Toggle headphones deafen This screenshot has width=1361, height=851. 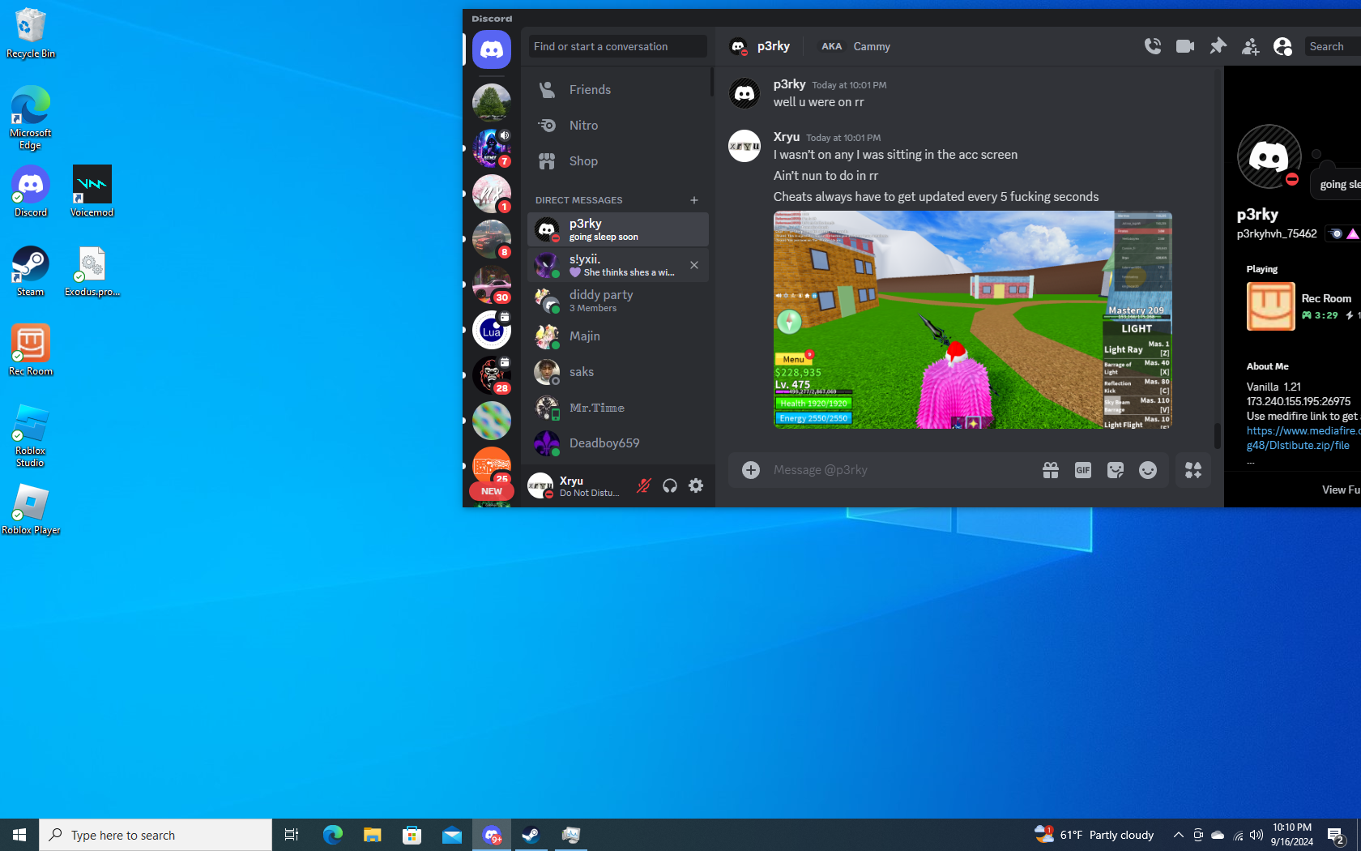coord(670,485)
